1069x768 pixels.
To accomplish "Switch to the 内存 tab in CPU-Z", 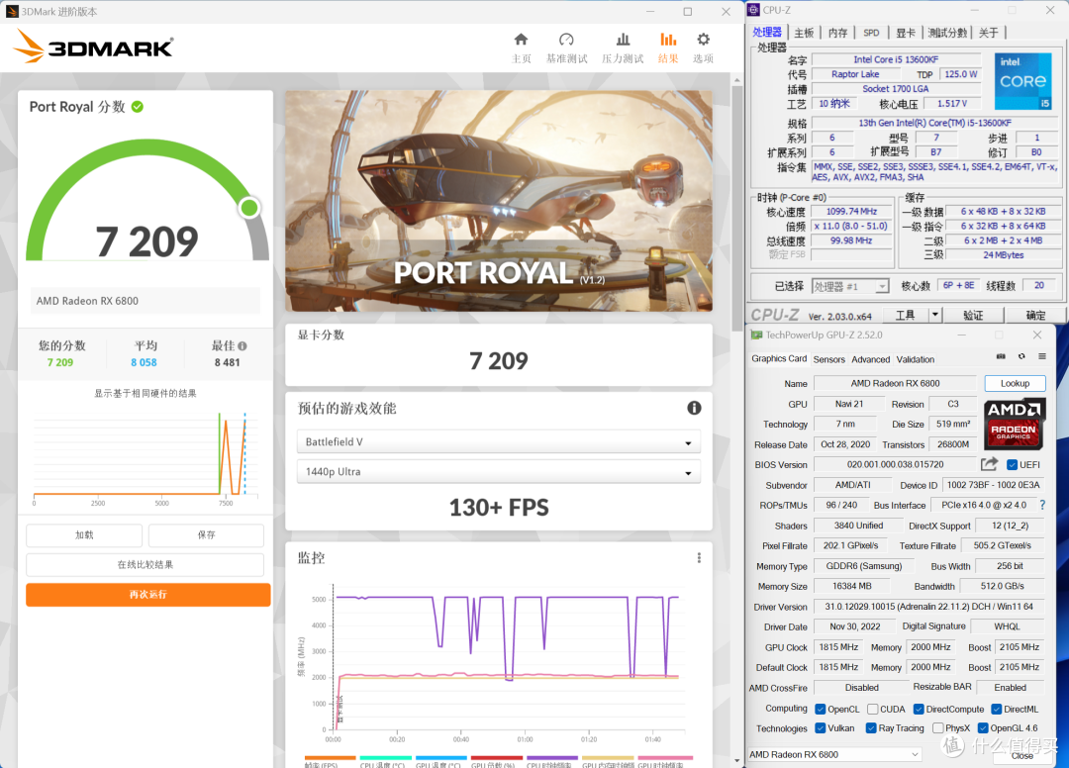I will coord(838,32).
